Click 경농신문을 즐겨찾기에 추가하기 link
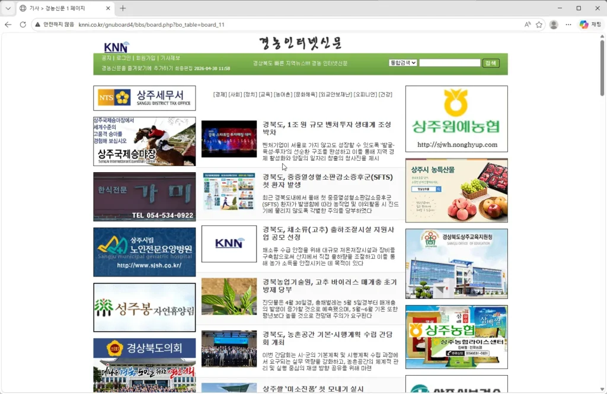This screenshot has width=607, height=394. point(137,68)
